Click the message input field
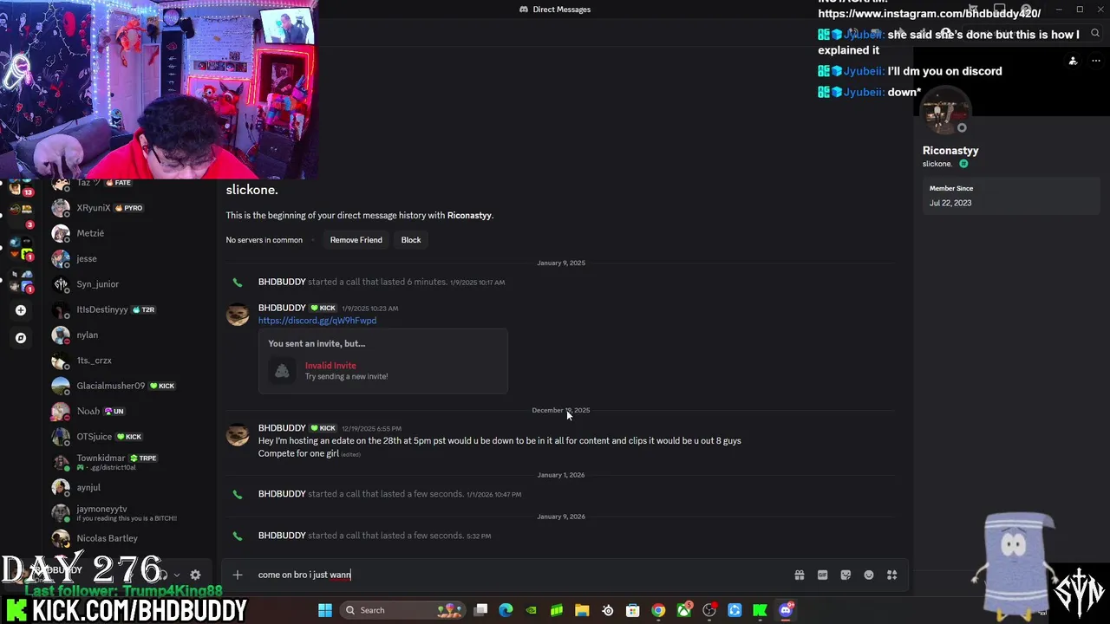 (520, 575)
